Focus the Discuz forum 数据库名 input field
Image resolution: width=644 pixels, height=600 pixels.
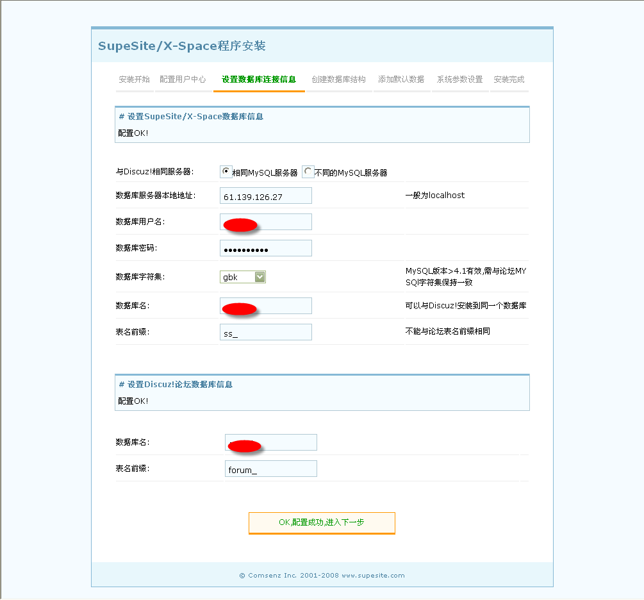[270, 442]
